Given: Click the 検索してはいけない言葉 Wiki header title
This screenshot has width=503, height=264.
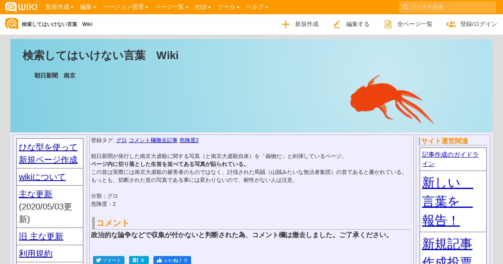Looking at the screenshot, I should click(x=101, y=55).
